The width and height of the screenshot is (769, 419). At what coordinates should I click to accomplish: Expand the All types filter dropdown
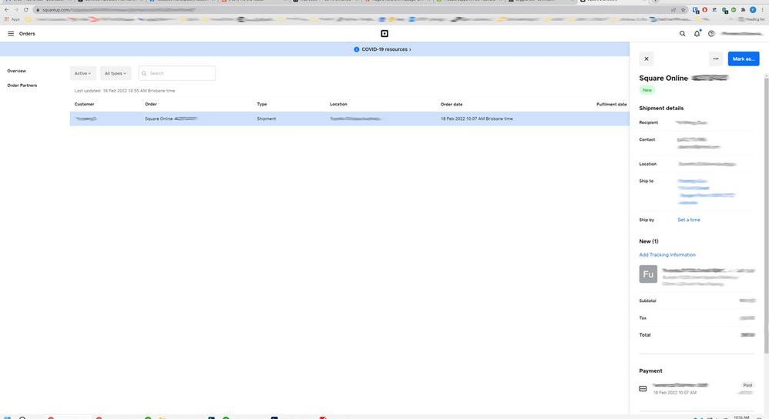116,73
